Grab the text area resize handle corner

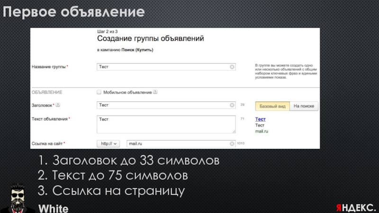234,132
